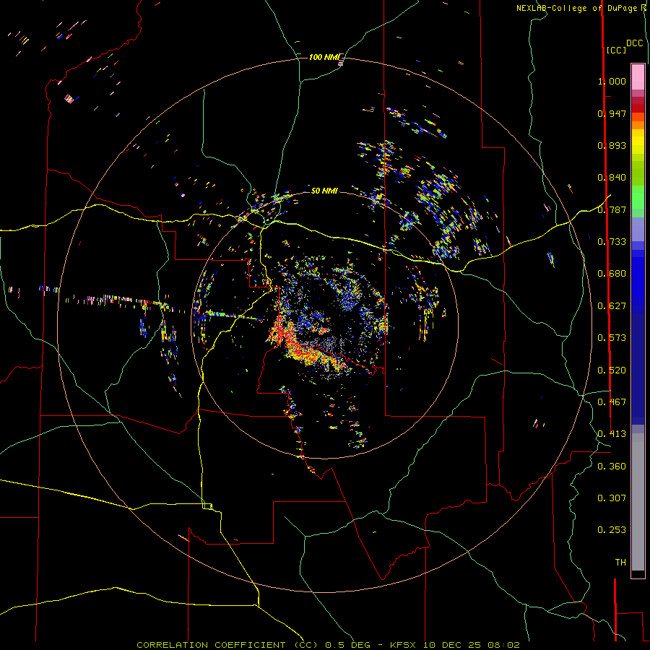Pick the gray segment of the color scale
Screen dimensions: 650x650
coord(638,502)
